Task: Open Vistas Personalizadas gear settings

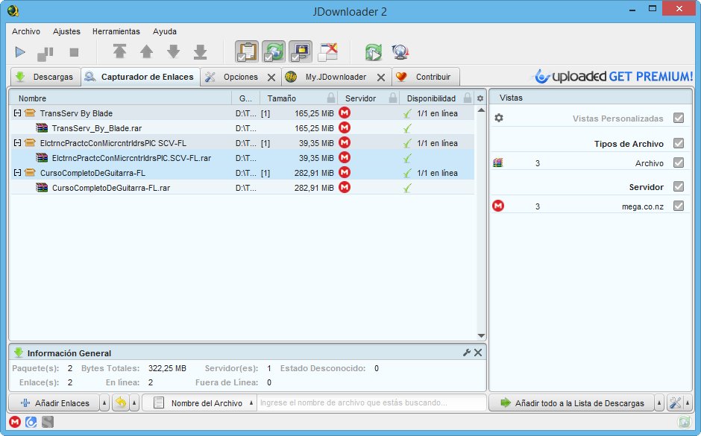Action: [x=499, y=118]
